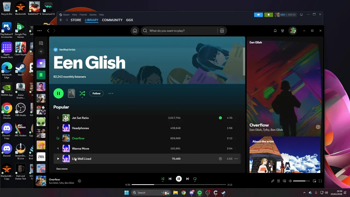Enter Spotify full screen mode
This screenshot has height=197, width=350.
click(320, 181)
